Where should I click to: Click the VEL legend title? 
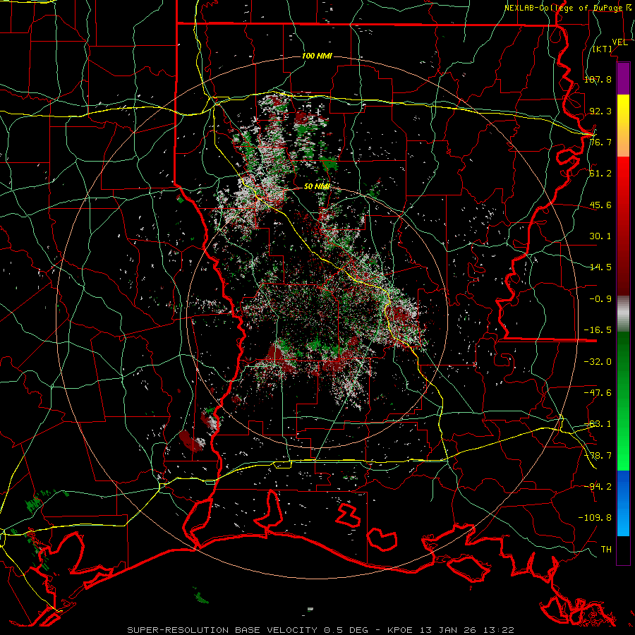pos(619,42)
